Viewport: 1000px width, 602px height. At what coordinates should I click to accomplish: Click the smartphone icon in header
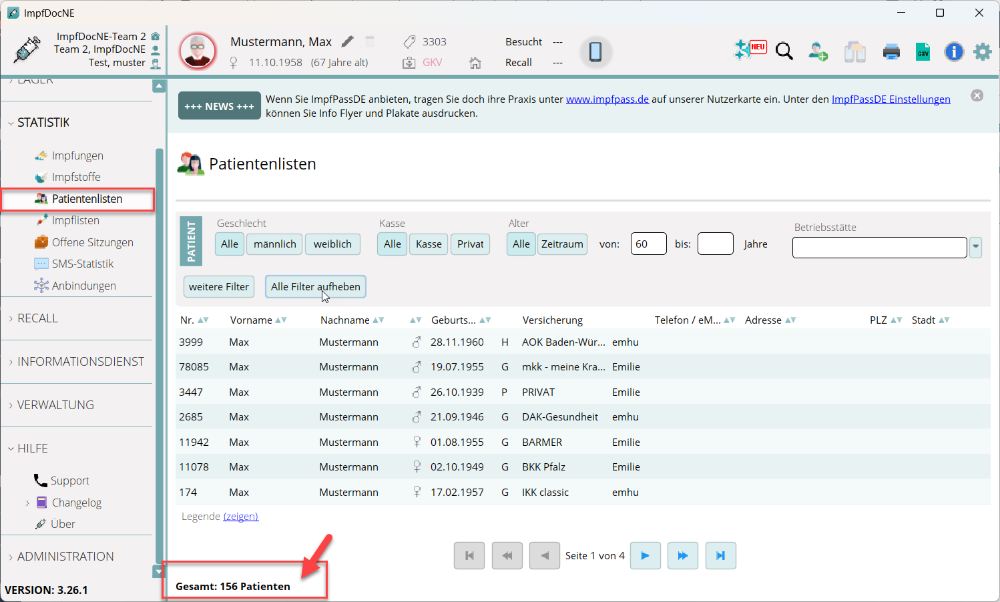coord(595,51)
